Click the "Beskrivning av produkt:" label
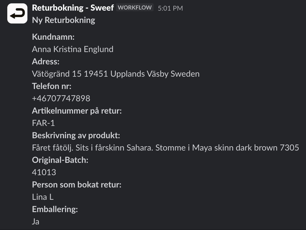Screen dimensions: 306x230 click(76, 135)
